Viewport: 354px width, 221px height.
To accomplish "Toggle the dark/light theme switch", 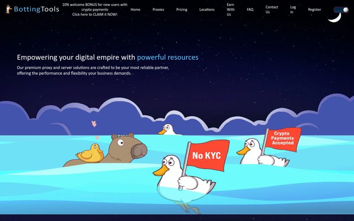I will 341,10.
